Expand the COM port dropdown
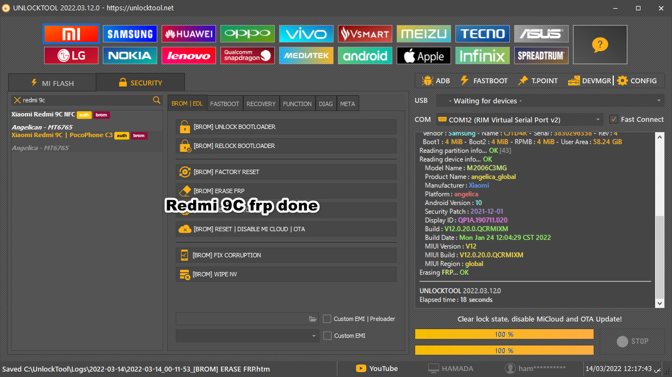This screenshot has width=672, height=377. coord(520,120)
